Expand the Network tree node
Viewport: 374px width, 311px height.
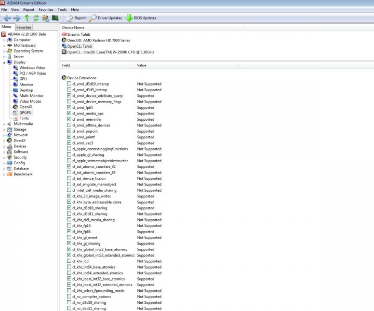pyautogui.click(x=4, y=135)
